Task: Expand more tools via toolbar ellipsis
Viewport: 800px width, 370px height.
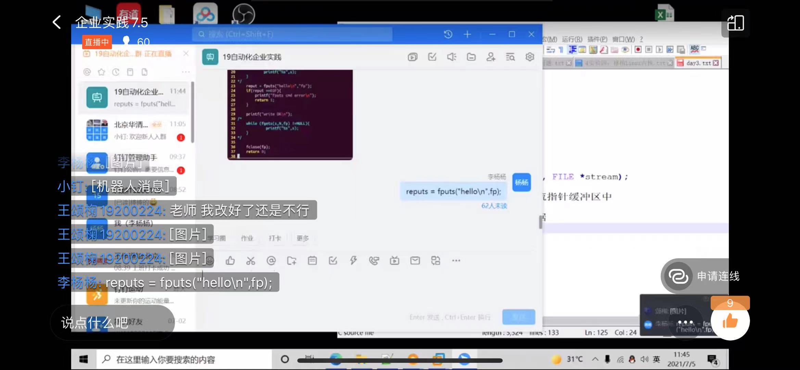Action: [x=456, y=261]
